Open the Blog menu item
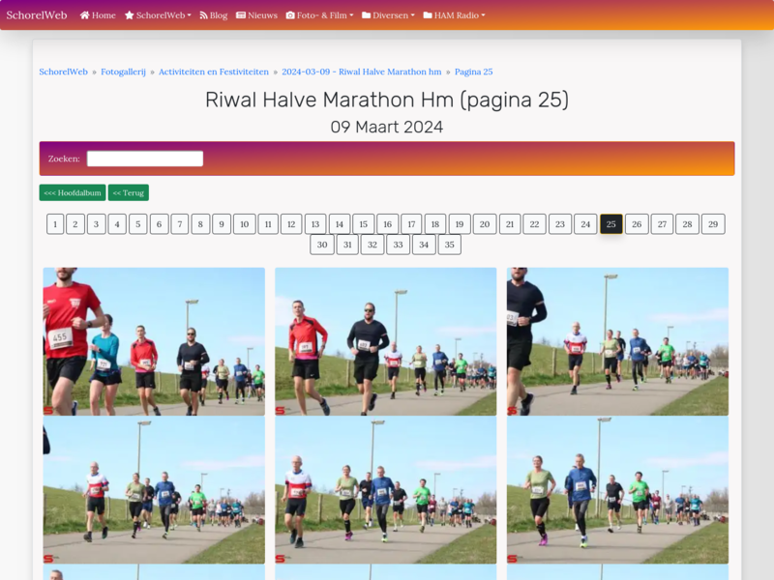The image size is (774, 580). 214,15
